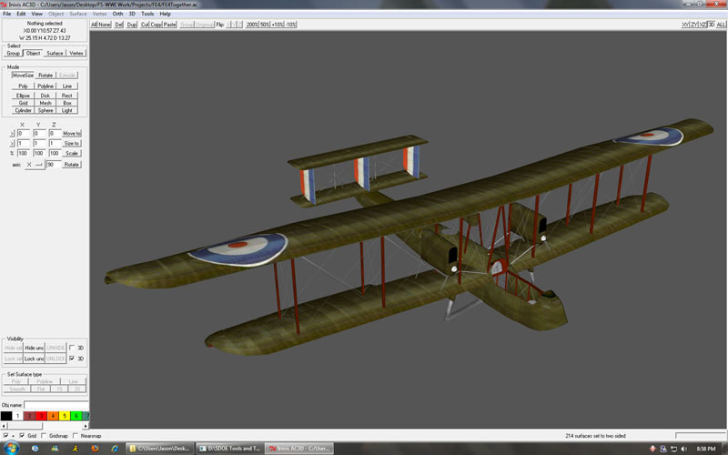Pick the yellow palette color 5
728x455 pixels.
(64, 416)
